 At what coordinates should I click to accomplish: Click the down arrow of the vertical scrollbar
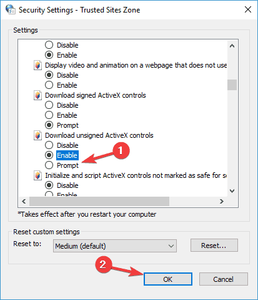(x=232, y=190)
